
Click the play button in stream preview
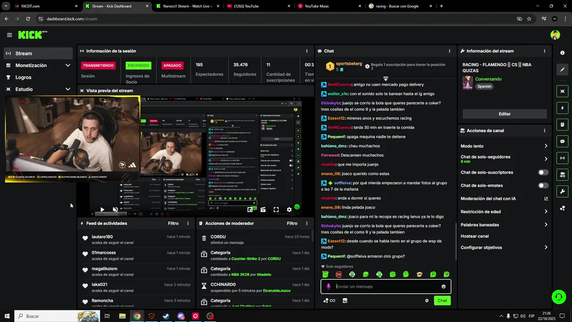click(102, 209)
